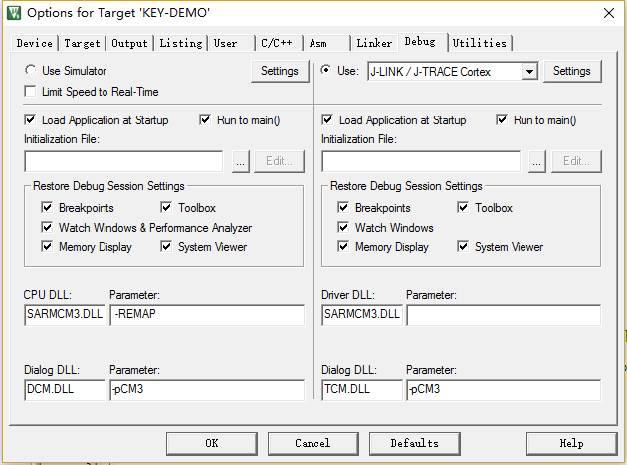The height and width of the screenshot is (465, 627).
Task: Click the empty Driver DLL Parameter field
Action: pyautogui.click(x=504, y=314)
